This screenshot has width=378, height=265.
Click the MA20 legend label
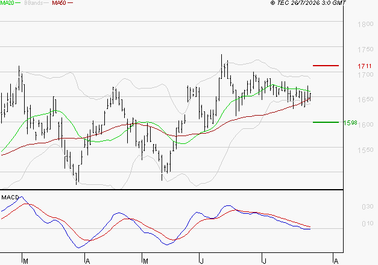point(7,3)
